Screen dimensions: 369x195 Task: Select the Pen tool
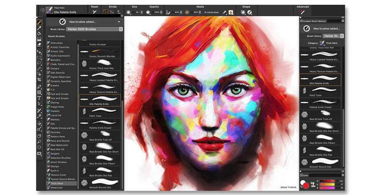point(39,87)
